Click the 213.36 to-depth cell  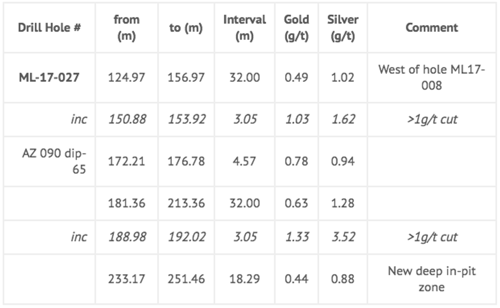pyautogui.click(x=186, y=203)
